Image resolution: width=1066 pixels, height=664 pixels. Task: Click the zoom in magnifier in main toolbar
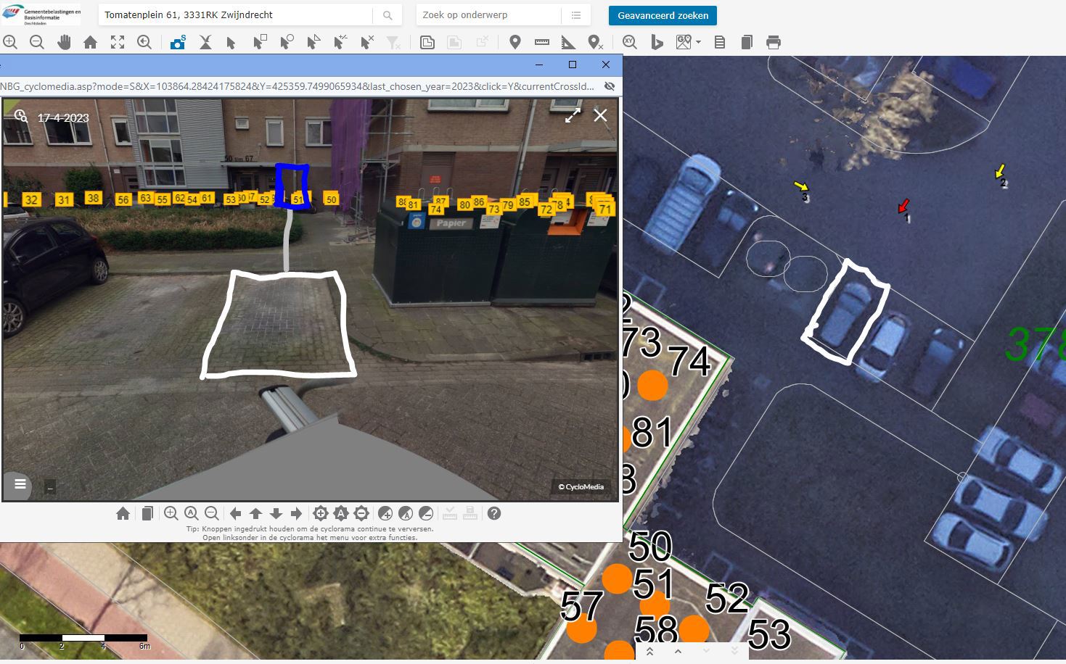10,43
